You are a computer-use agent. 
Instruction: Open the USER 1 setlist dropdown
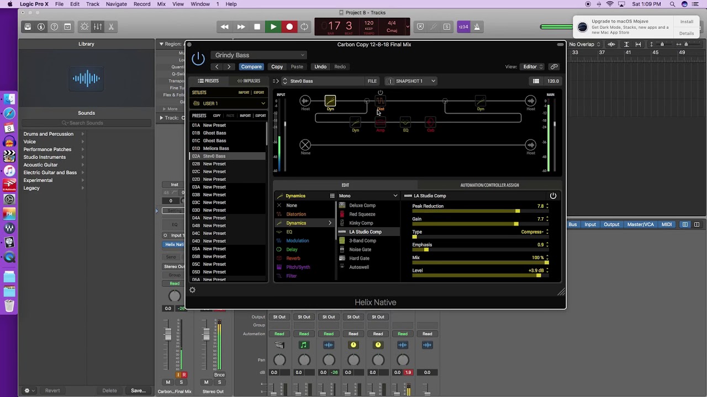(x=229, y=104)
